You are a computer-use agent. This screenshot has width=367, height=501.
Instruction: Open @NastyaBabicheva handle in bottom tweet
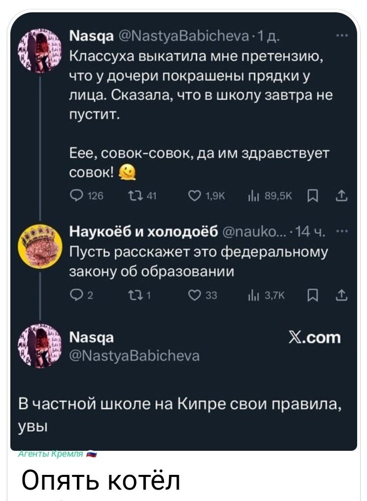click(134, 356)
